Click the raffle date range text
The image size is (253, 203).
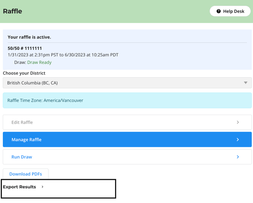click(63, 55)
